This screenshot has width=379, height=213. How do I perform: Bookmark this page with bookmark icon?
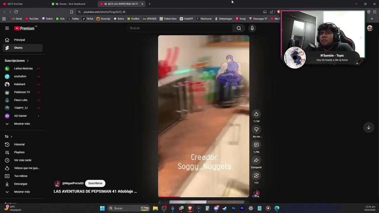pyautogui.click(x=72, y=12)
